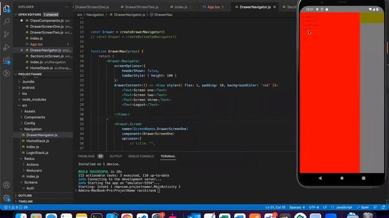Click the Spell status bar item
This screenshot has height=218, width=389.
click(363, 207)
